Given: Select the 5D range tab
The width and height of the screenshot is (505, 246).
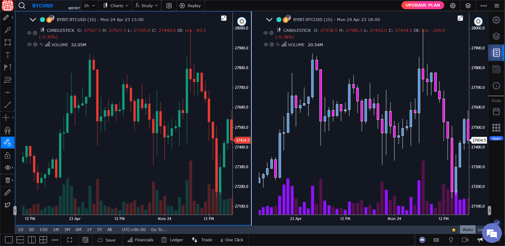Looking at the screenshot, I should [x=32, y=230].
